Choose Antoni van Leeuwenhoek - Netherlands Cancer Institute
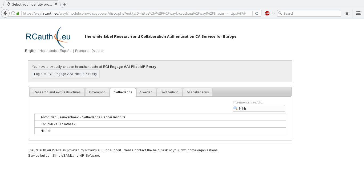This screenshot has width=364, height=187. (160, 117)
